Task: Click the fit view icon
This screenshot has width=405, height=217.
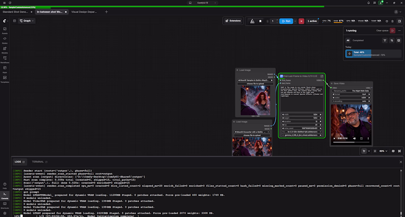Action: click(375, 151)
